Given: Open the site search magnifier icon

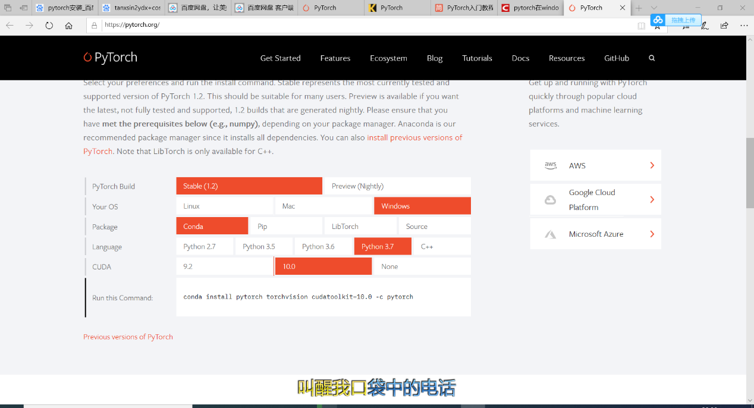Looking at the screenshot, I should pyautogui.click(x=652, y=58).
